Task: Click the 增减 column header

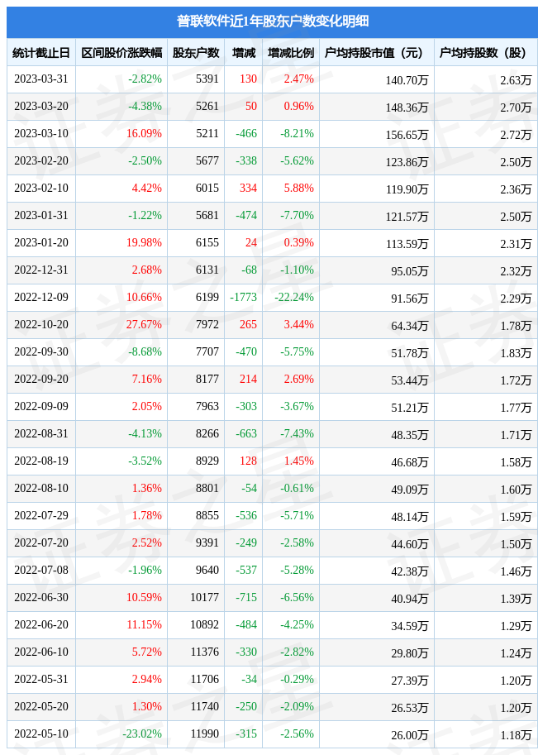Action: 244,52
